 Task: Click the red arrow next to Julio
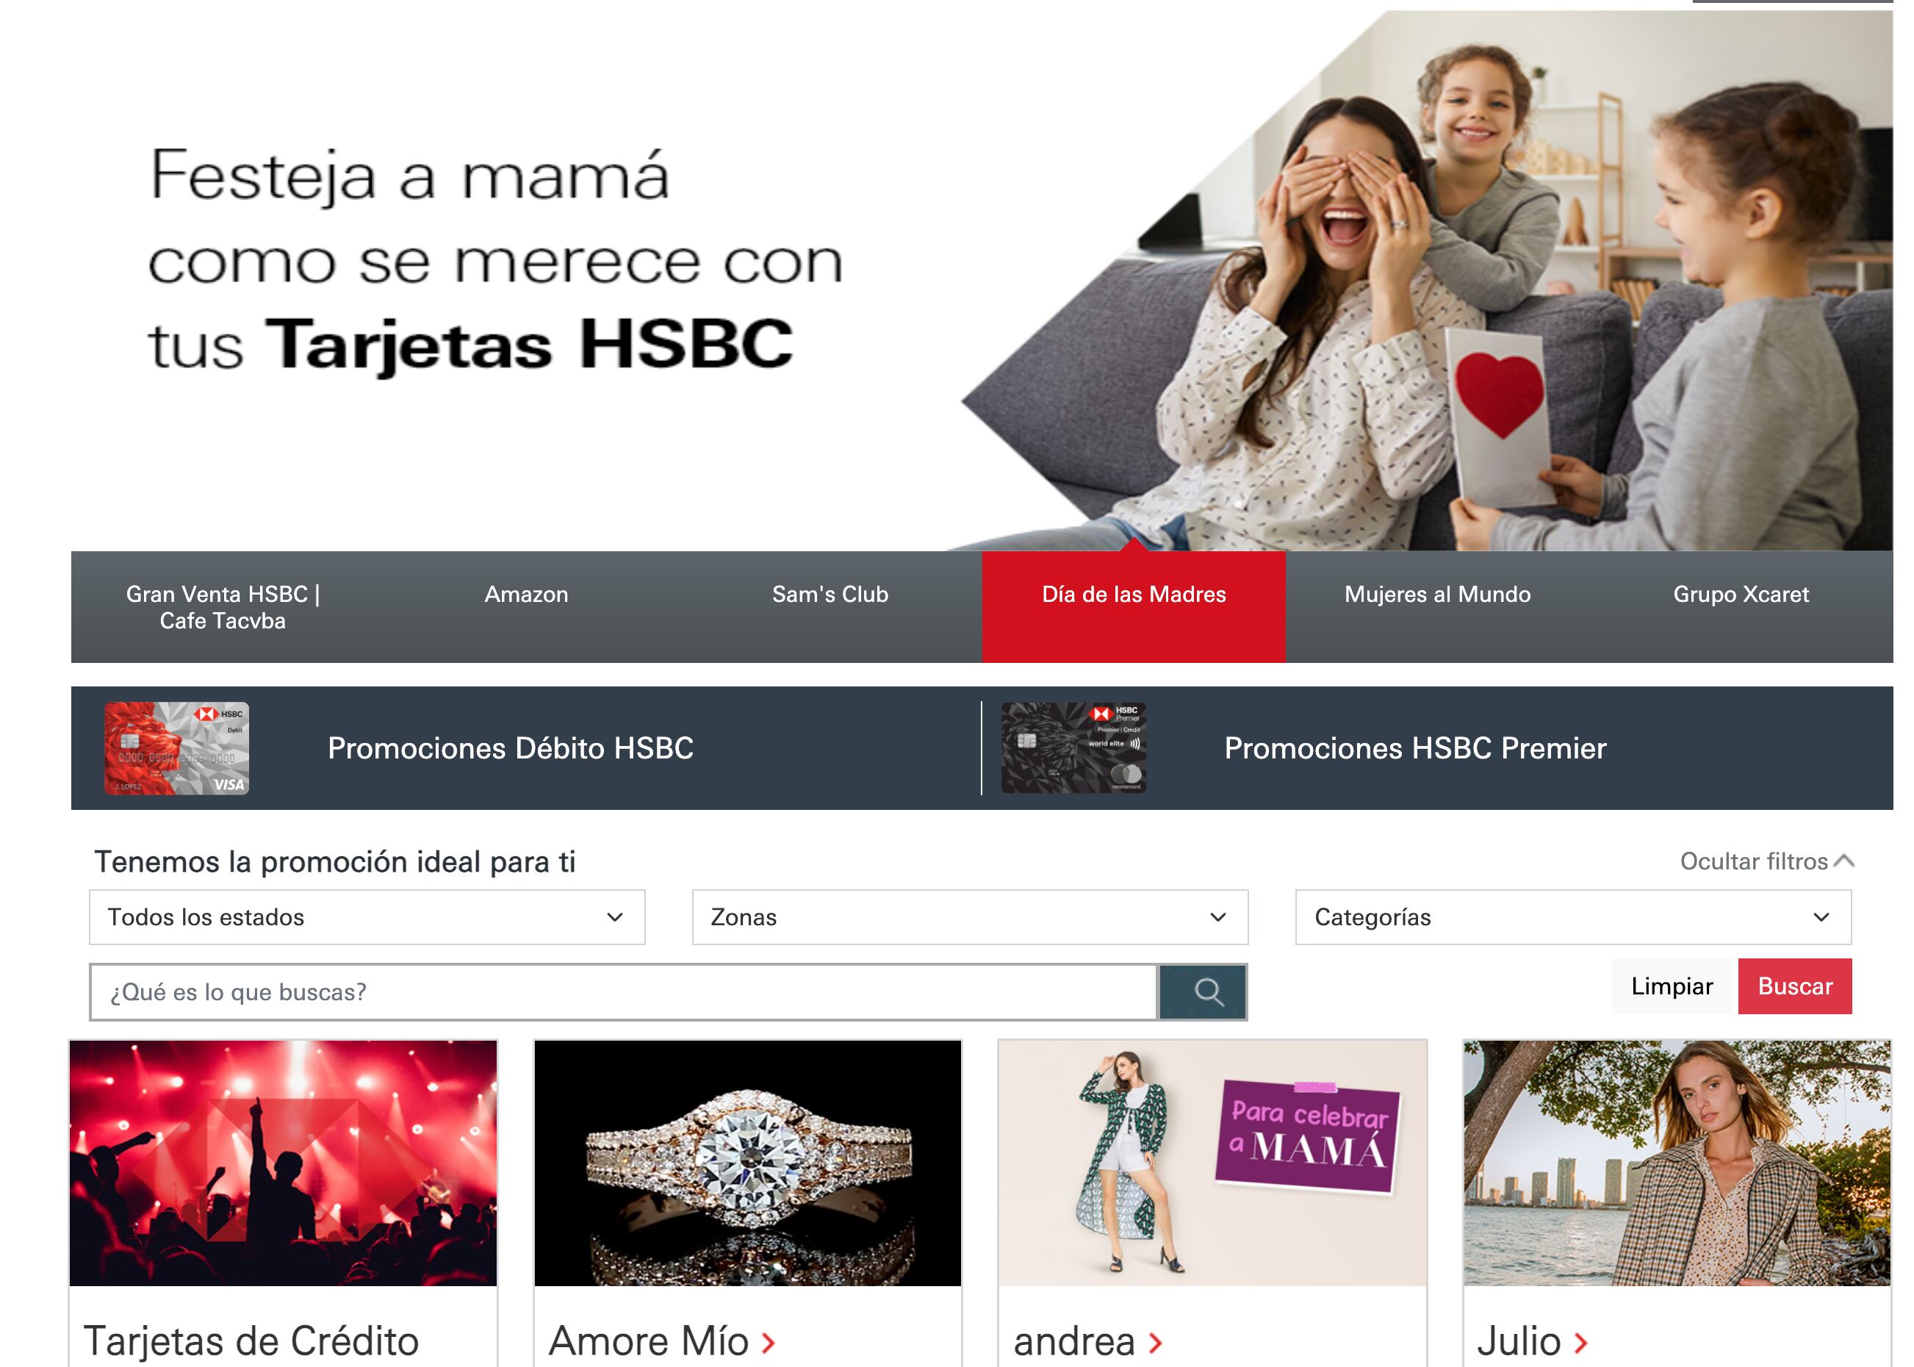1580,1342
